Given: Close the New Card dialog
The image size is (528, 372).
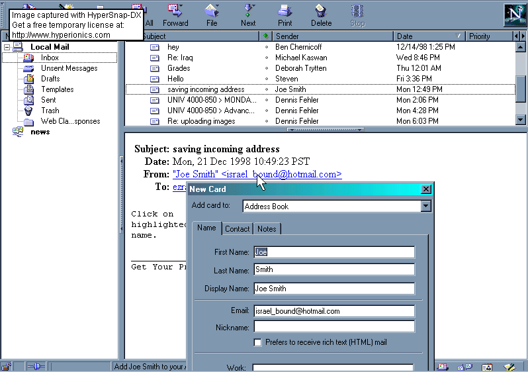Looking at the screenshot, I should [426, 189].
